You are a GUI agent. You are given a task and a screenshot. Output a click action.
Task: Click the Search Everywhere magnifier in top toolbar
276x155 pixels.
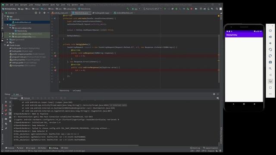[x=217, y=9]
